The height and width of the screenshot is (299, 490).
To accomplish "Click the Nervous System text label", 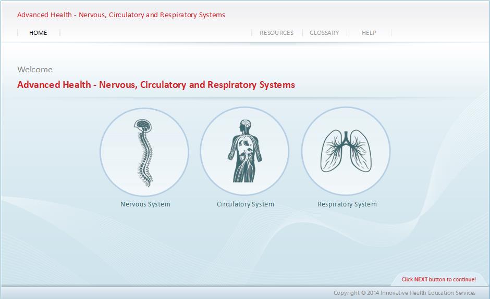I will point(145,204).
